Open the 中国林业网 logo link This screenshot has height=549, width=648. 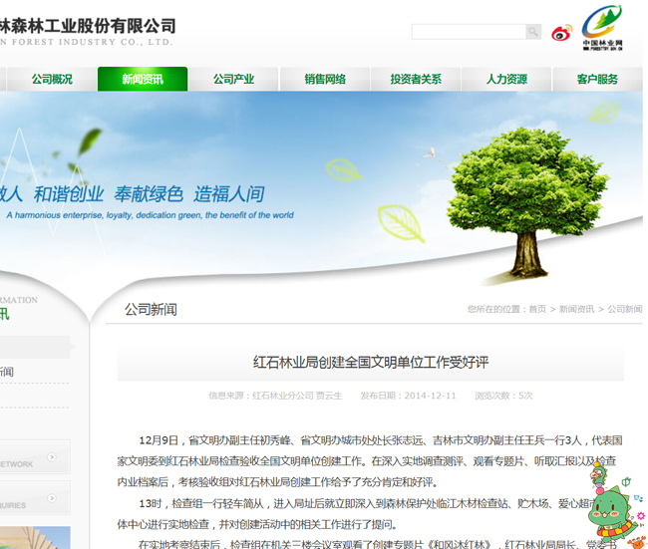602,28
